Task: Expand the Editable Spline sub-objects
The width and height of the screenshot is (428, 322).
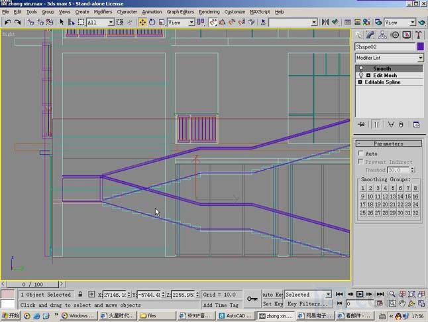Action: coord(360,82)
